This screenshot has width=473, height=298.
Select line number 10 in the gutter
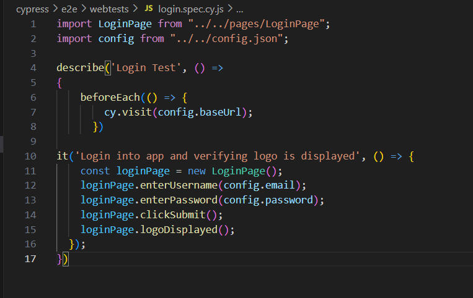(30, 156)
